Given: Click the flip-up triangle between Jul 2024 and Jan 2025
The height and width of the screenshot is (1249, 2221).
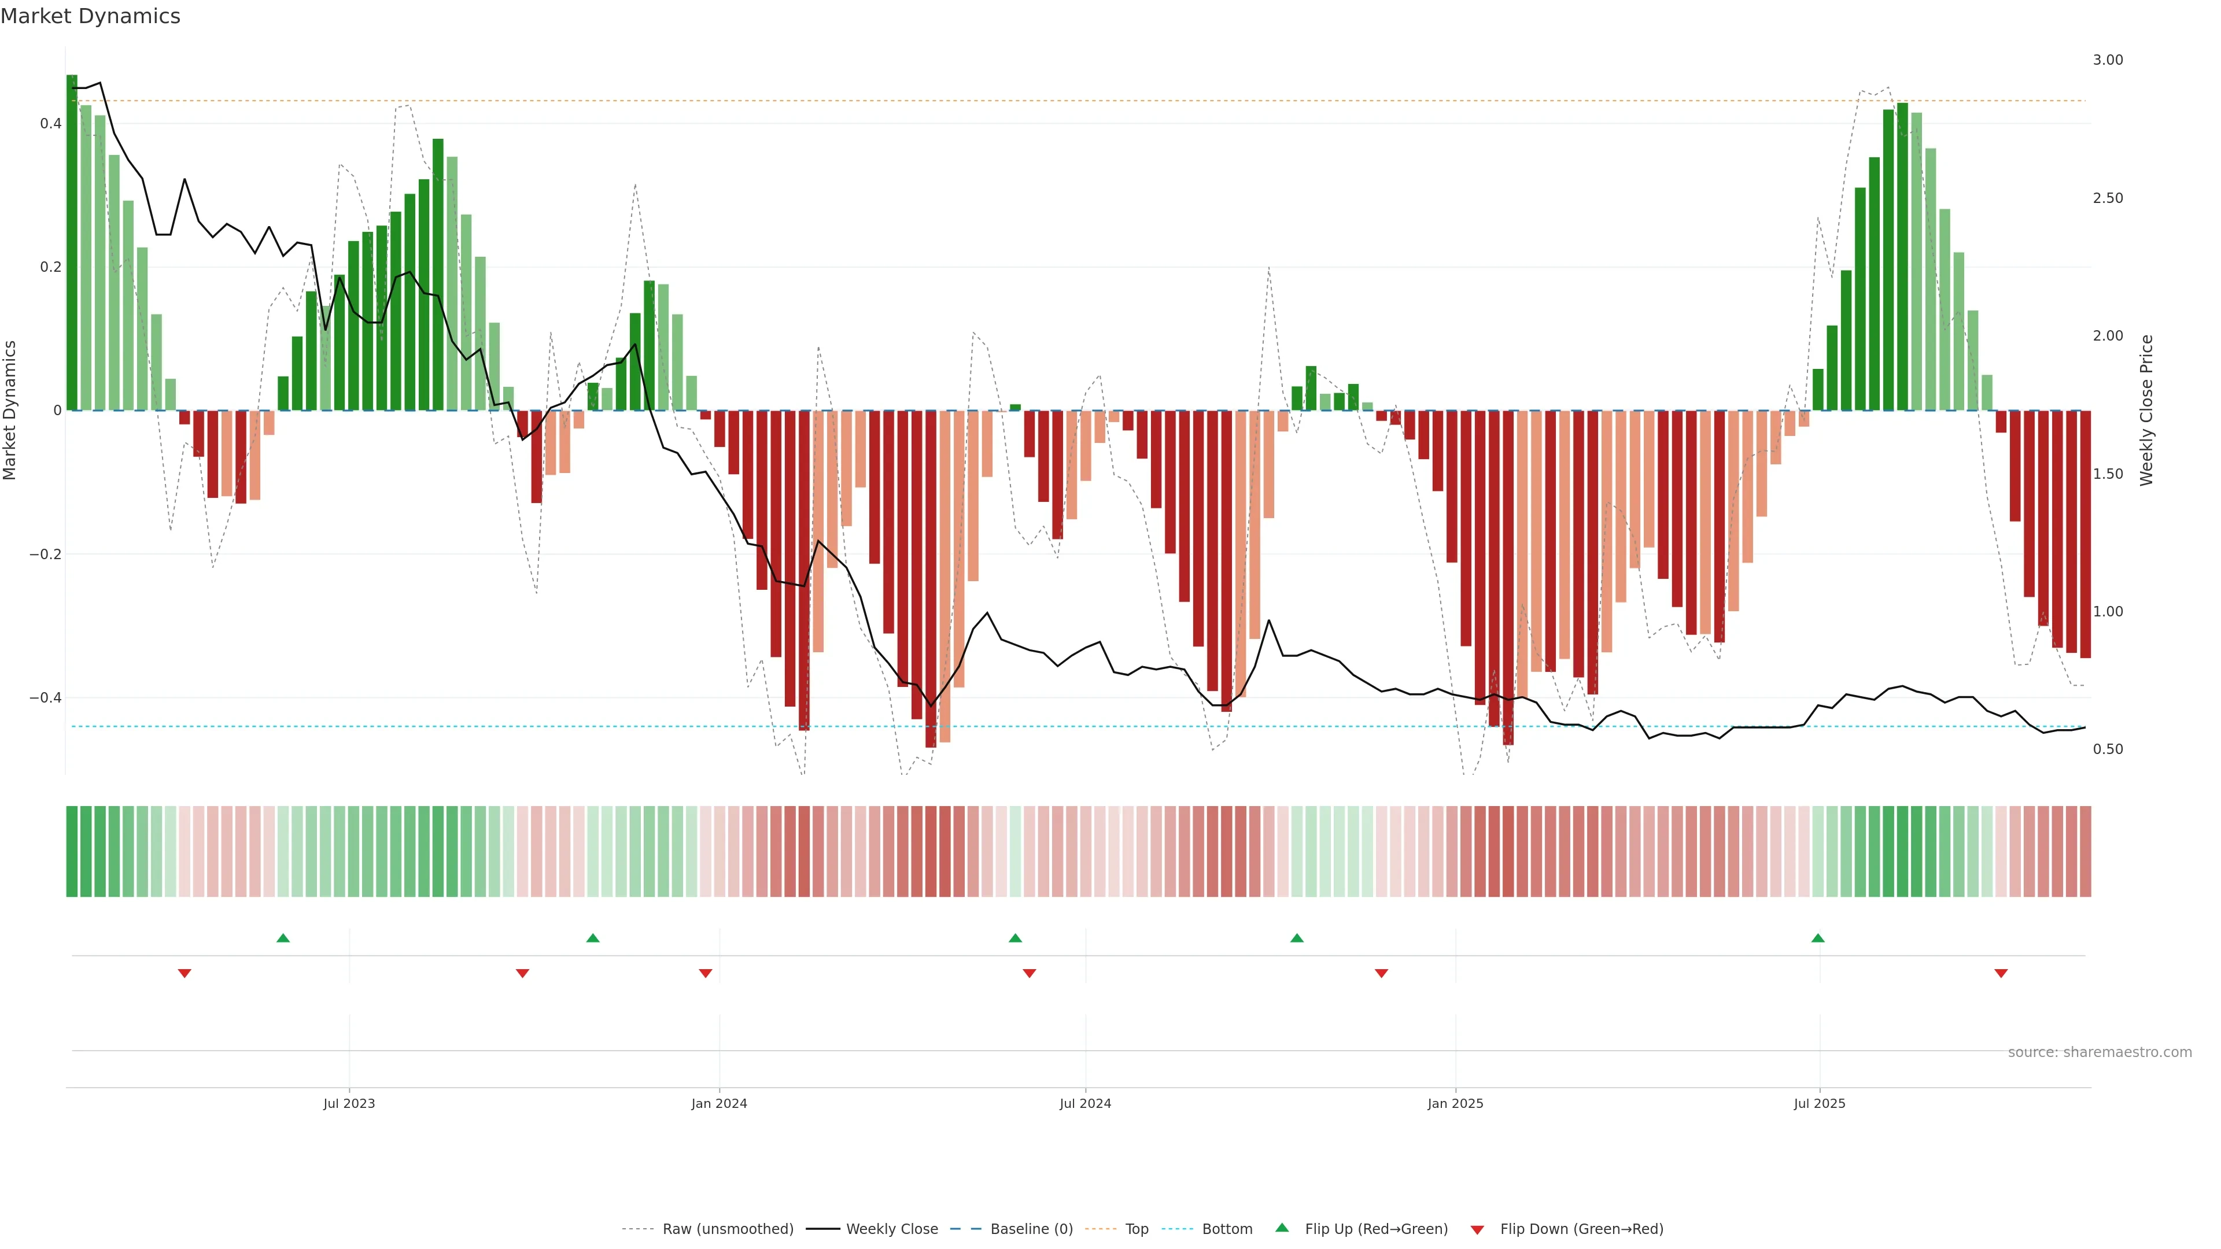Looking at the screenshot, I should tap(1297, 938).
